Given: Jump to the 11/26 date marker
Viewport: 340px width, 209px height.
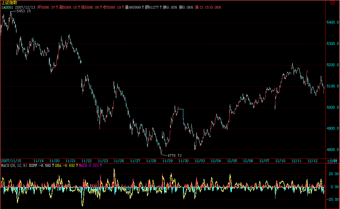Looking at the screenshot, I should click(x=119, y=161).
